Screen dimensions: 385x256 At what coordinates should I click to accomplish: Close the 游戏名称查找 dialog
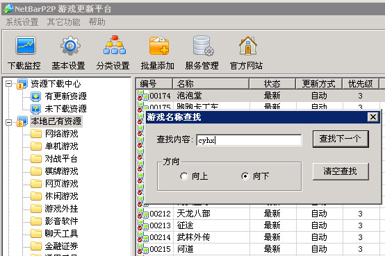tap(373, 117)
